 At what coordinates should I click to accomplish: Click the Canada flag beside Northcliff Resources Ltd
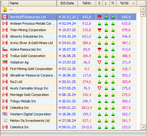tap(5, 17)
